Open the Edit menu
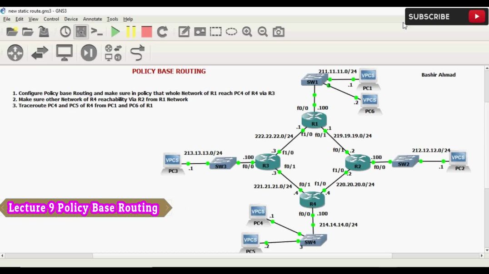The height and width of the screenshot is (274, 489). (x=20, y=19)
